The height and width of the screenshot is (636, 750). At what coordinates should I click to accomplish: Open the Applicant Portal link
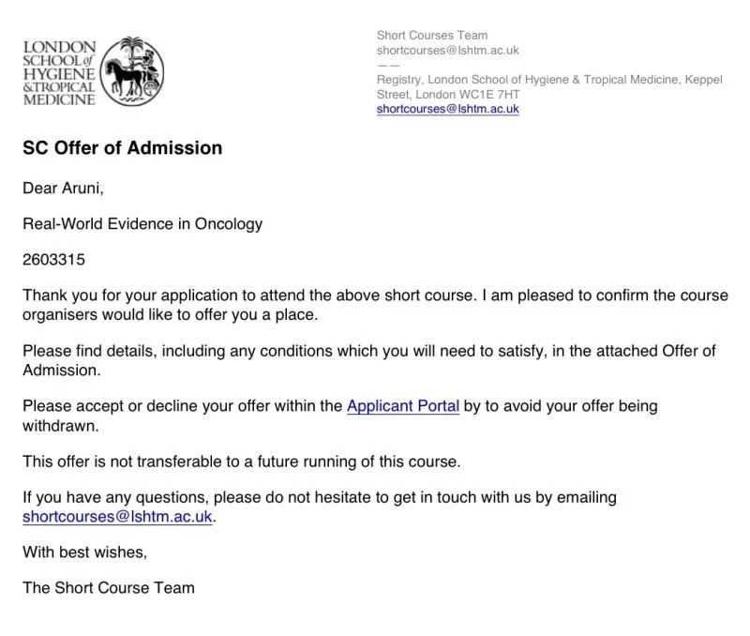[x=403, y=406]
